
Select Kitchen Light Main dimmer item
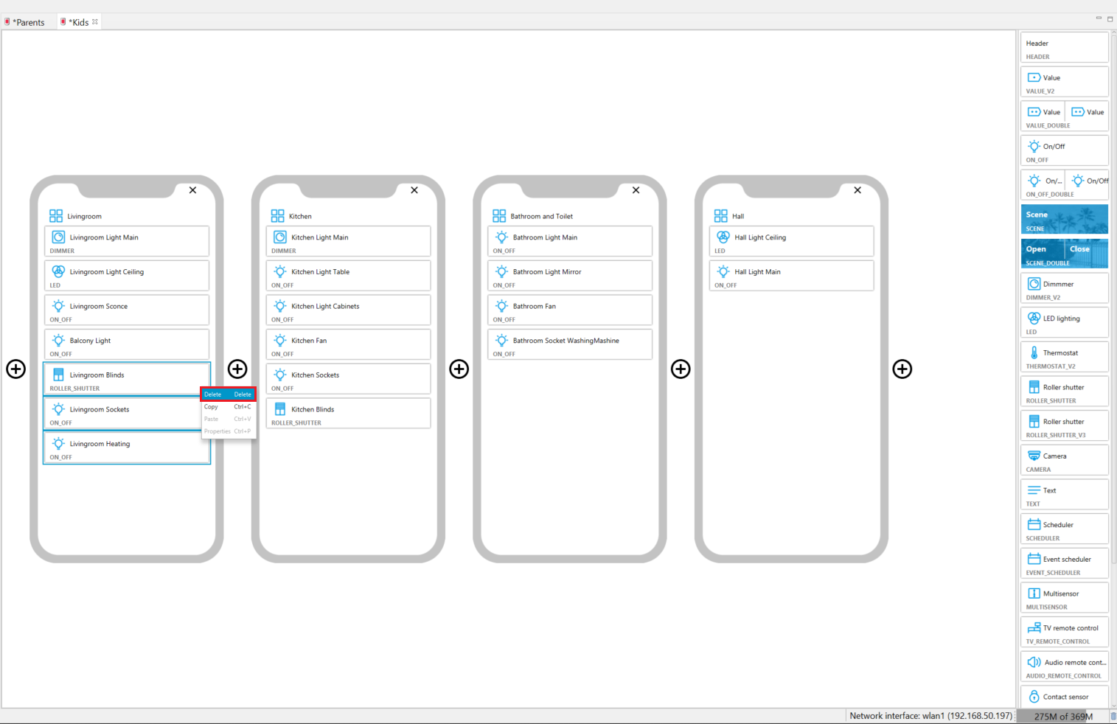[x=348, y=241]
